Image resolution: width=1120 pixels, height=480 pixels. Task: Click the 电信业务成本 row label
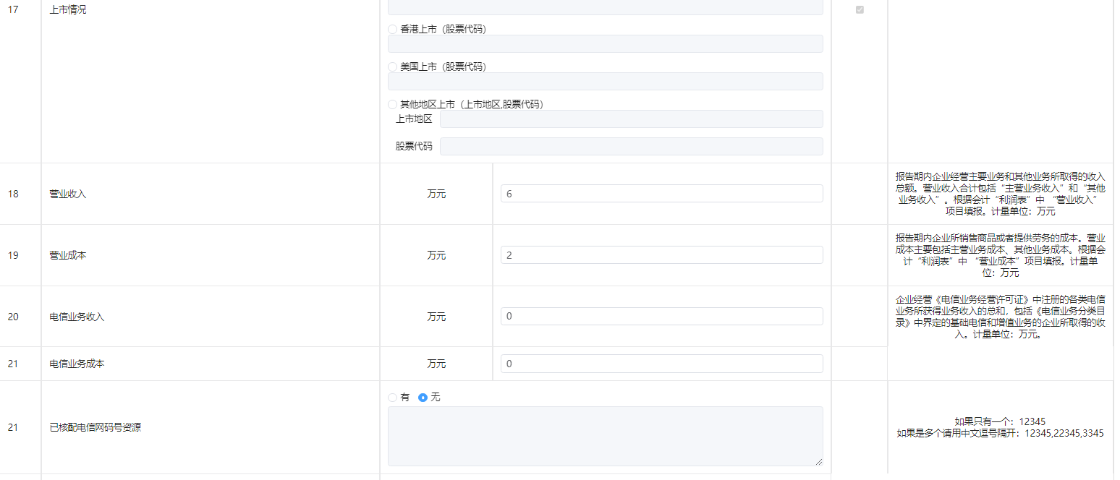[77, 364]
